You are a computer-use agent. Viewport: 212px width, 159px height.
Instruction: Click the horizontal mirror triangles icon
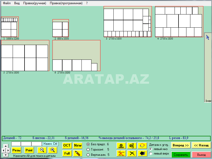click(x=121, y=146)
